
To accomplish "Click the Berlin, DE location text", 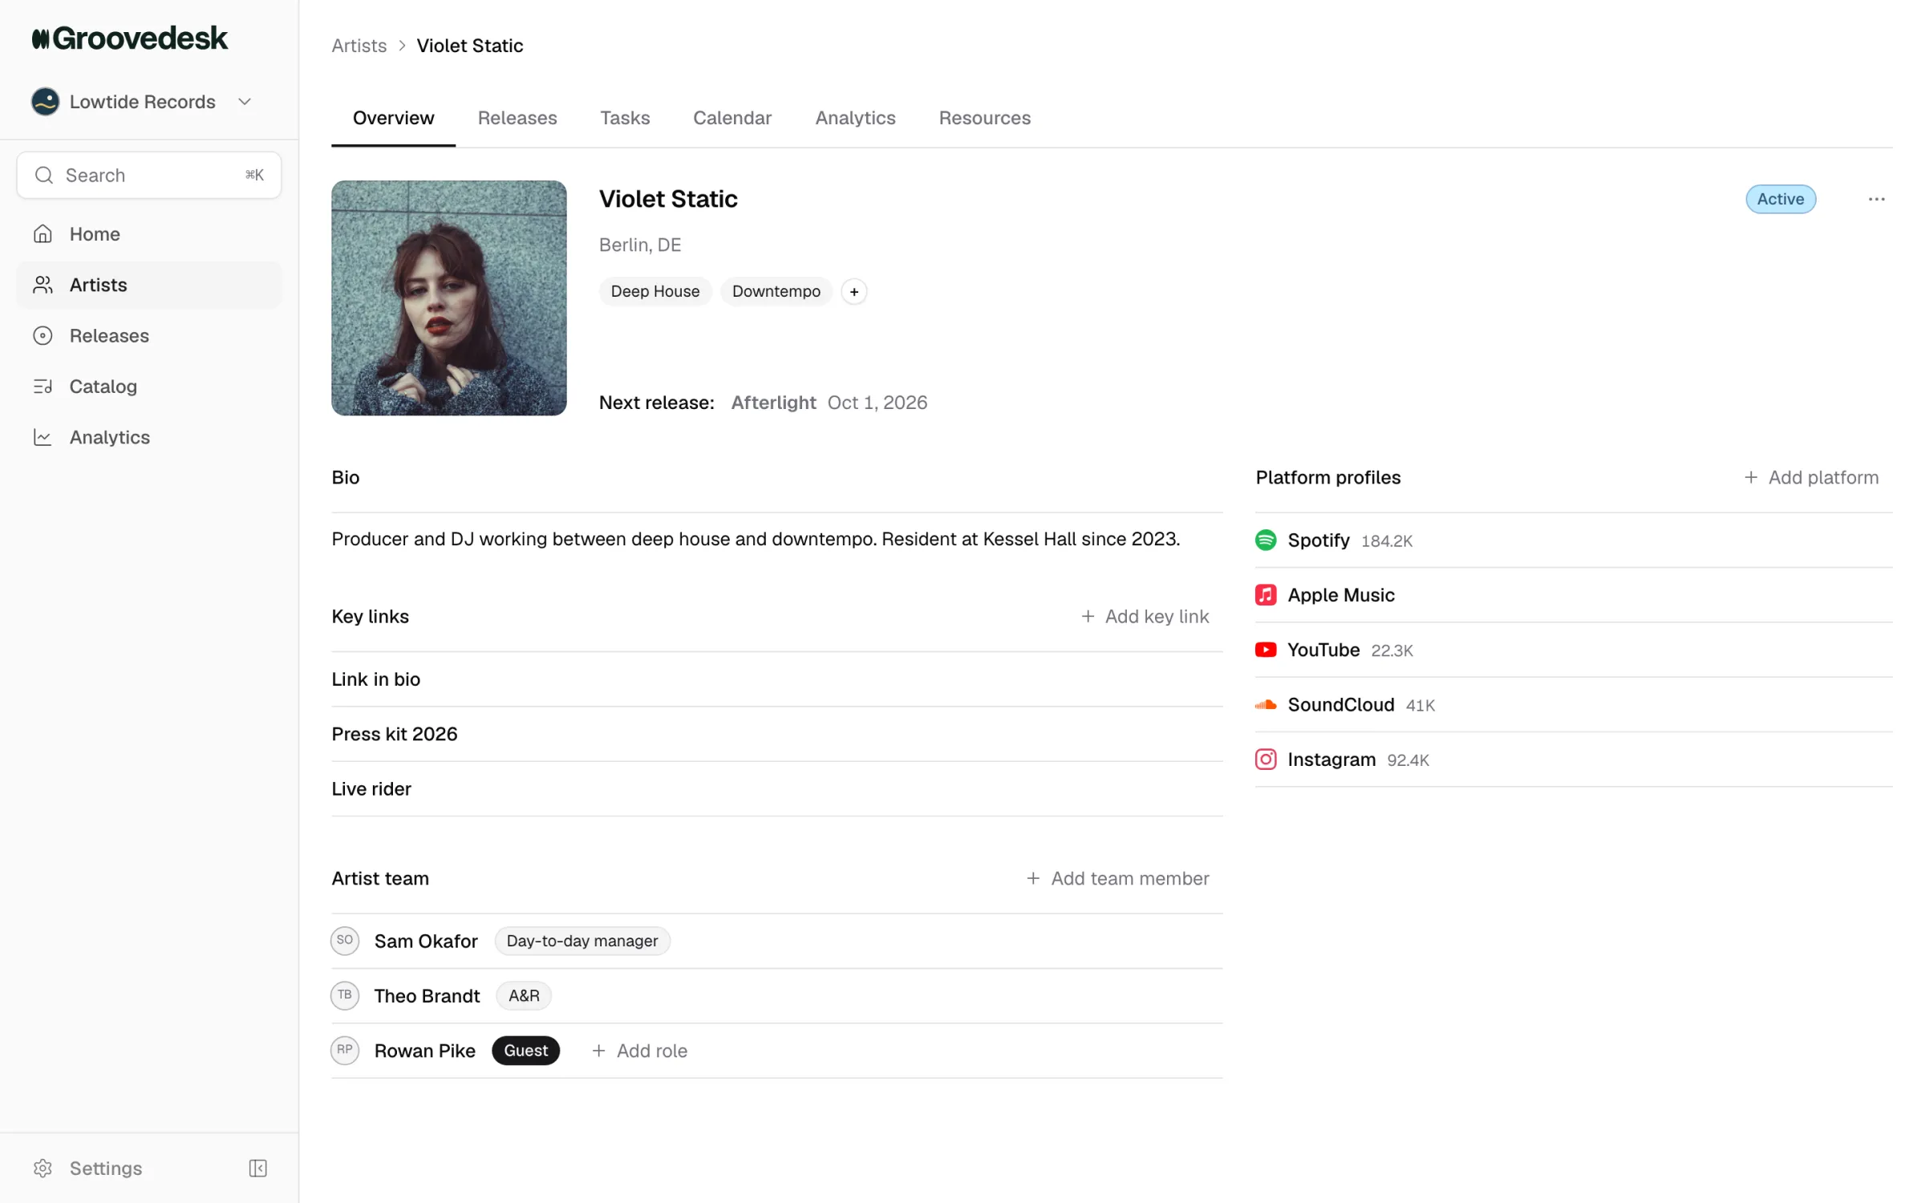I will tap(640, 245).
